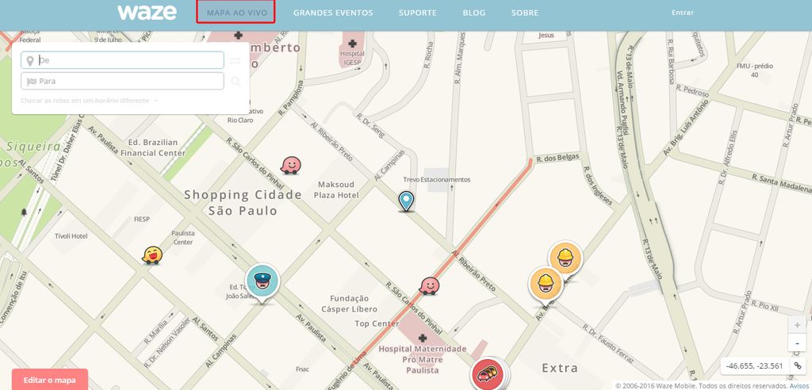Screen dimensions: 812x390
Task: Click the Ed. Brazilian Financial Center label
Action: point(153,147)
